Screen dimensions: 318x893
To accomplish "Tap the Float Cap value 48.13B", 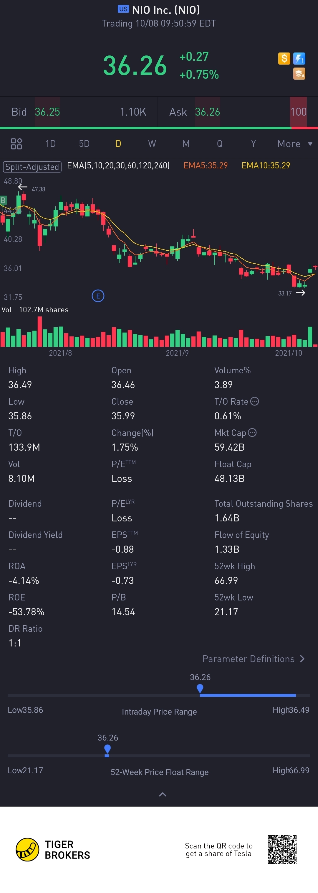I will [x=229, y=478].
